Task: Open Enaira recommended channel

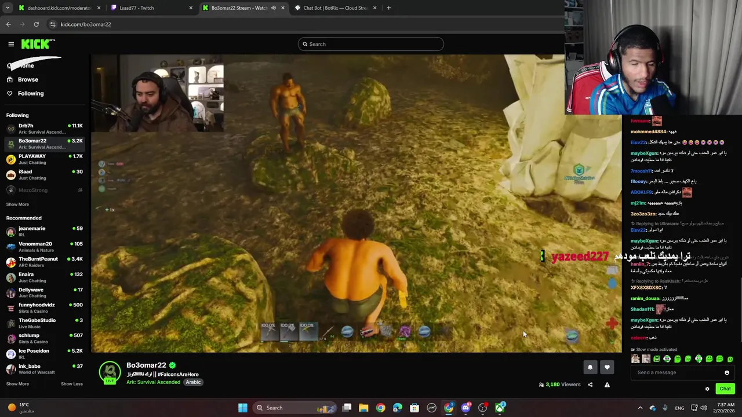Action: click(x=45, y=277)
